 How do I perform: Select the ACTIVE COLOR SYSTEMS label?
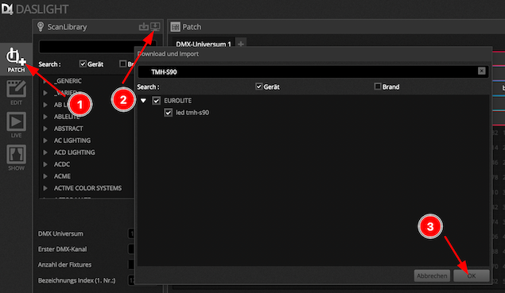pos(87,188)
